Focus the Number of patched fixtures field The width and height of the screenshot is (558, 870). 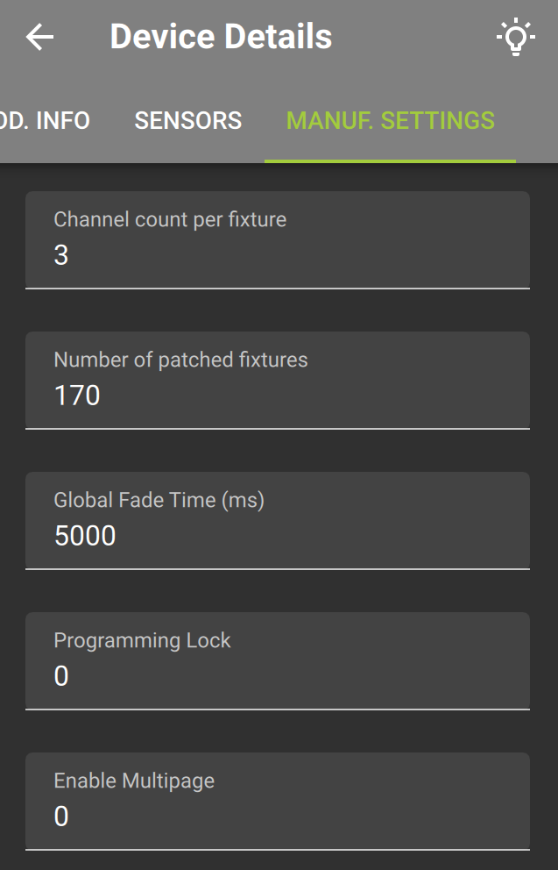coord(278,381)
